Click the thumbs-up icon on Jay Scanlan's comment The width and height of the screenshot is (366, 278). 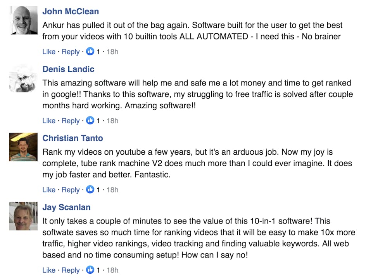(90, 270)
